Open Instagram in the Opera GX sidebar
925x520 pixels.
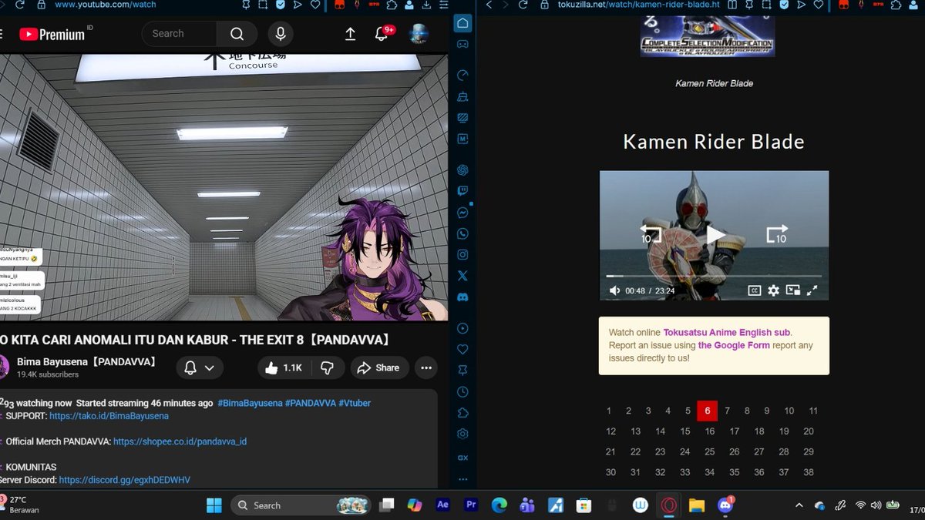[462, 254]
